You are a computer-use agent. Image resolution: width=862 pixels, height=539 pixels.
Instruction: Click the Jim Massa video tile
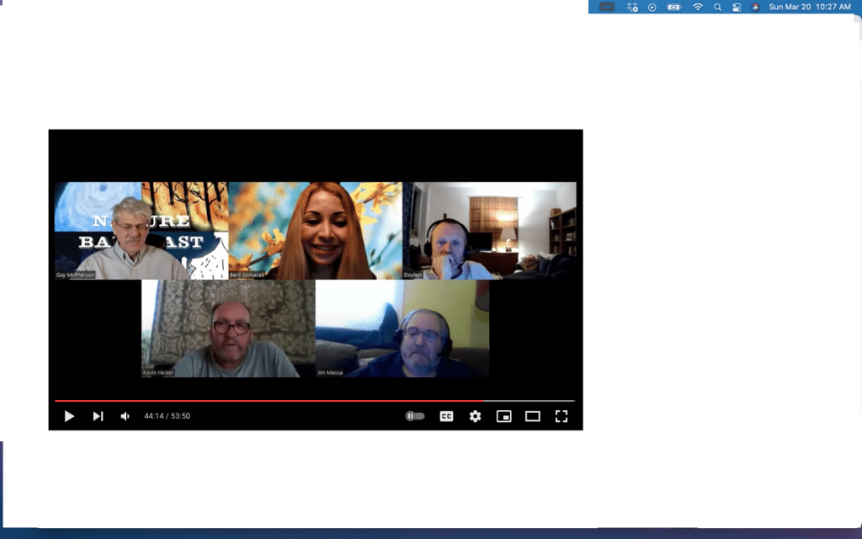coord(402,328)
